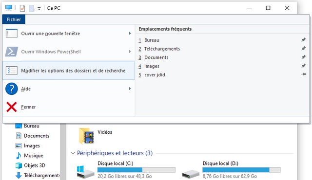Select Bureau in the navigation pane
Screen dimensions: 312x180
click(31, 126)
